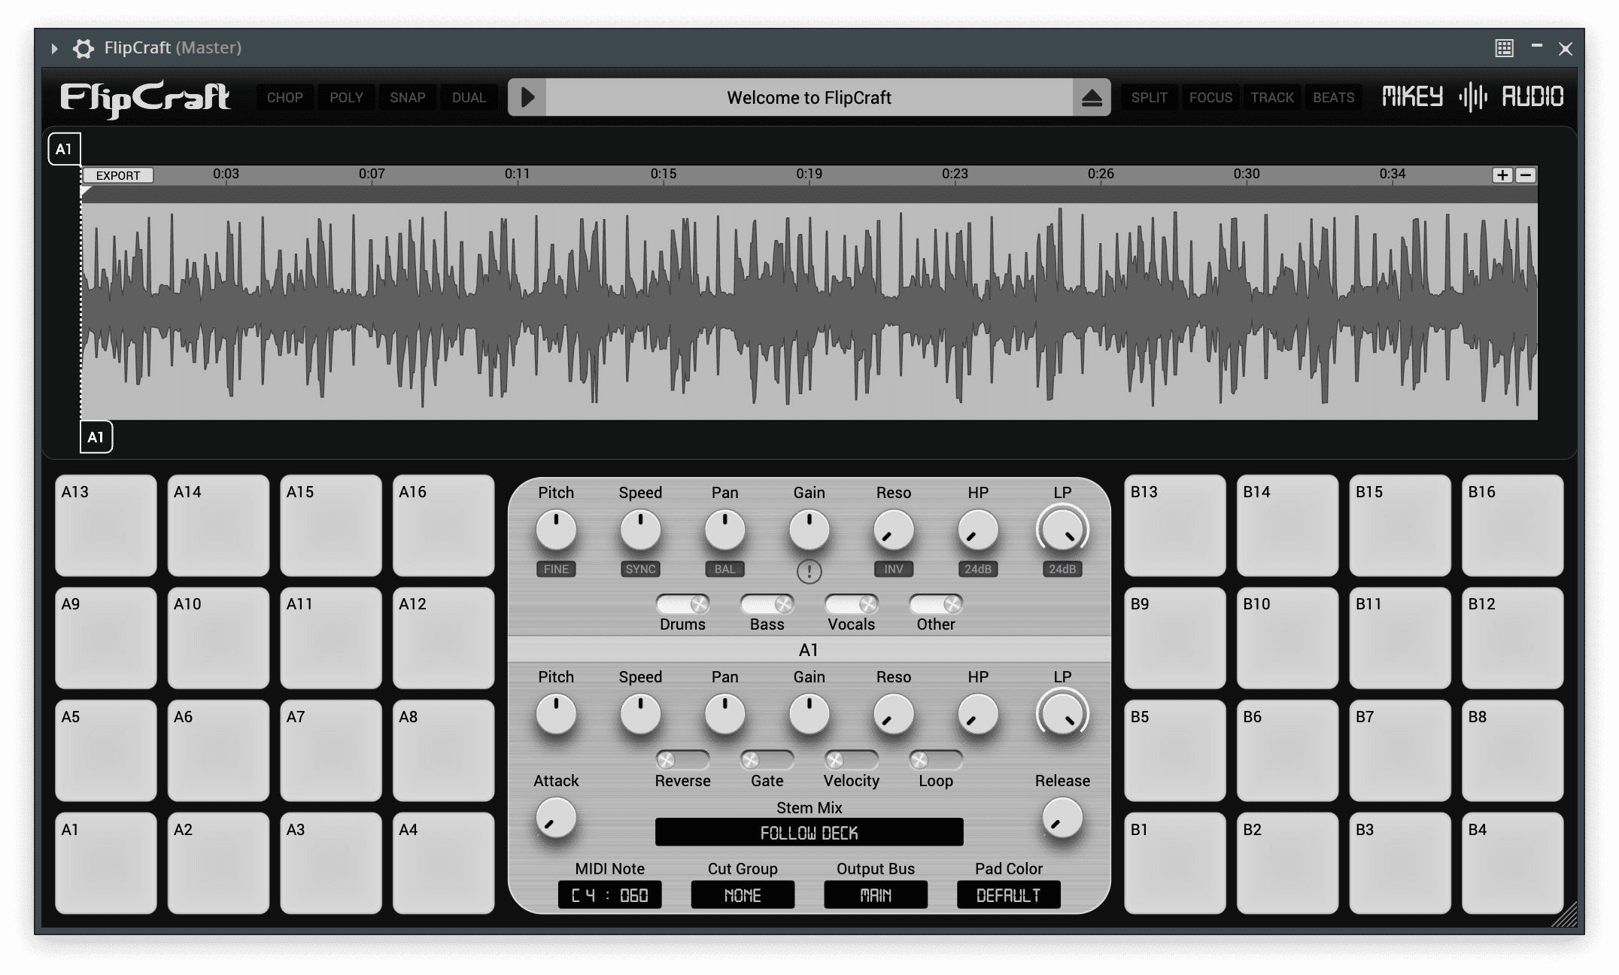Viewport: 1619px width, 975px height.
Task: Open the Cut Group NONE dropdown
Action: [x=743, y=895]
